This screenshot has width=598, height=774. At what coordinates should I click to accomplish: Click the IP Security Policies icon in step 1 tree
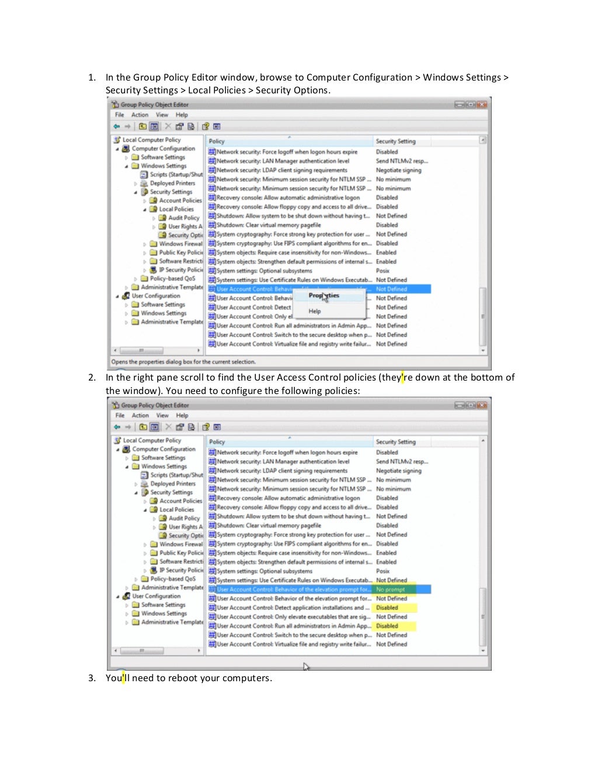pos(153,270)
